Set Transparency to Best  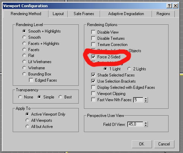60,97
